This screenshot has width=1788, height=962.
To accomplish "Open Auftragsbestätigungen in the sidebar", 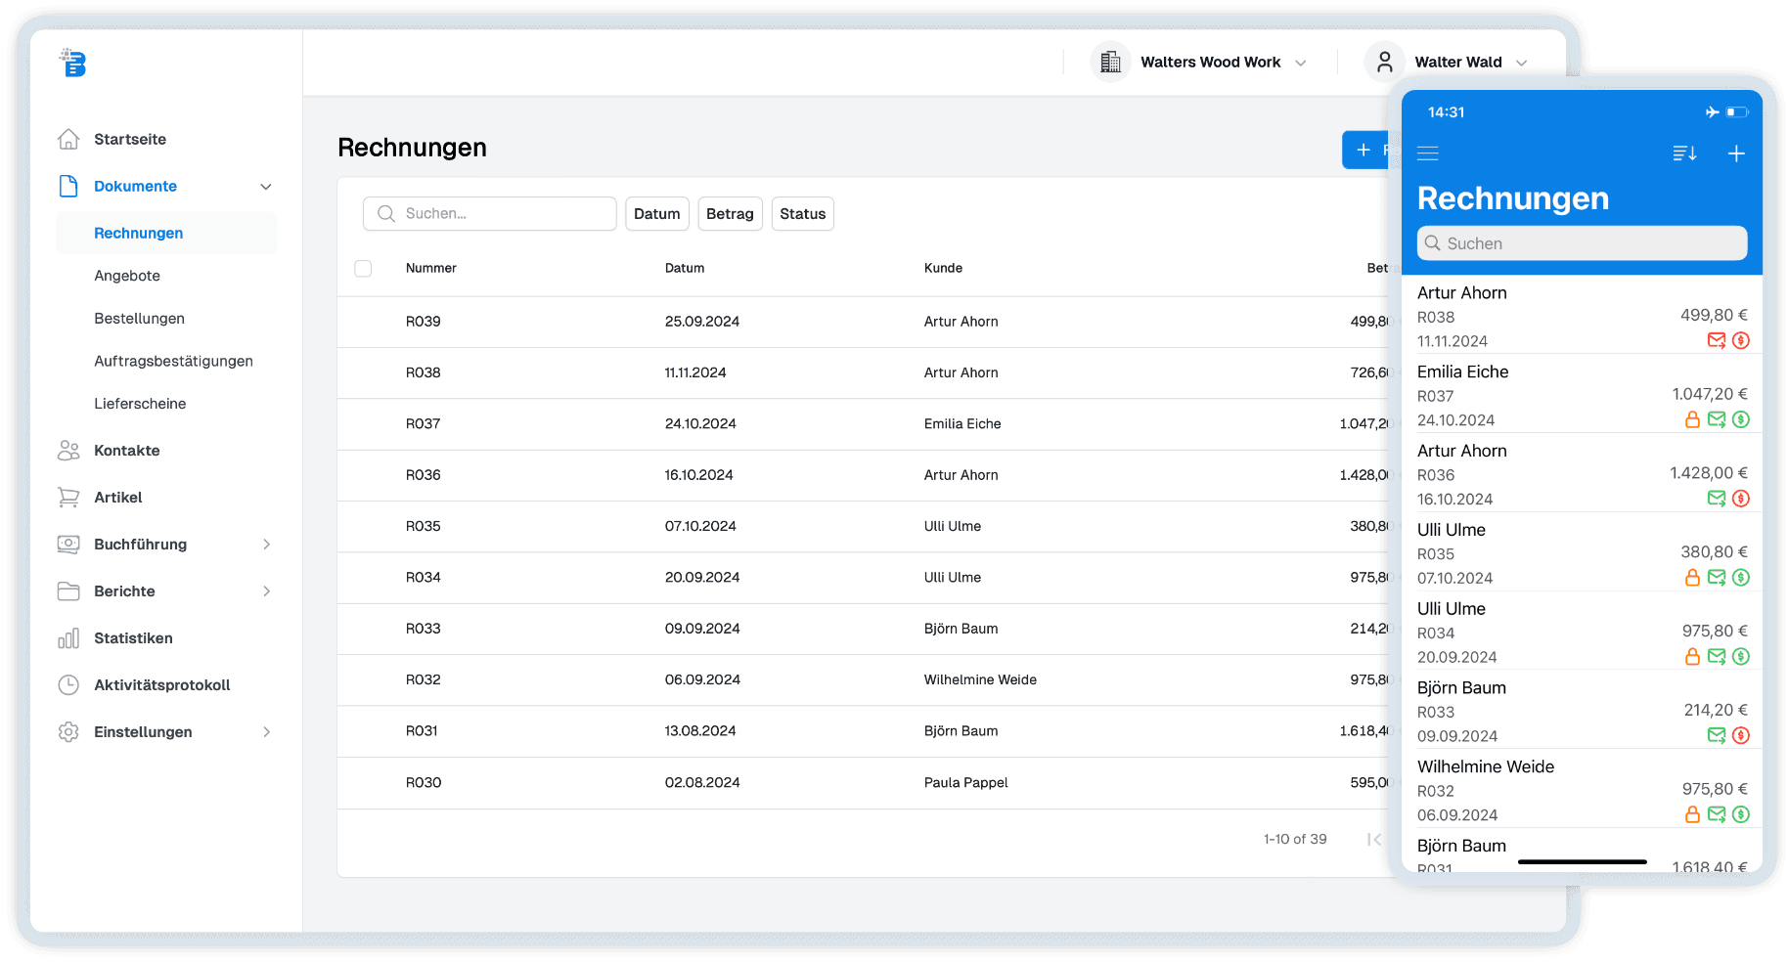I will pyautogui.click(x=173, y=361).
